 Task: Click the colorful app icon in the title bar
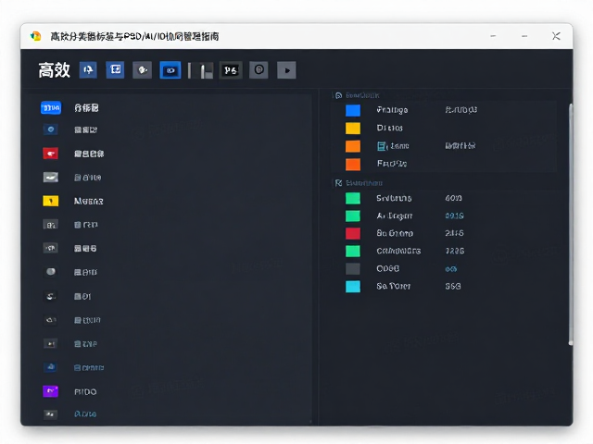point(35,36)
